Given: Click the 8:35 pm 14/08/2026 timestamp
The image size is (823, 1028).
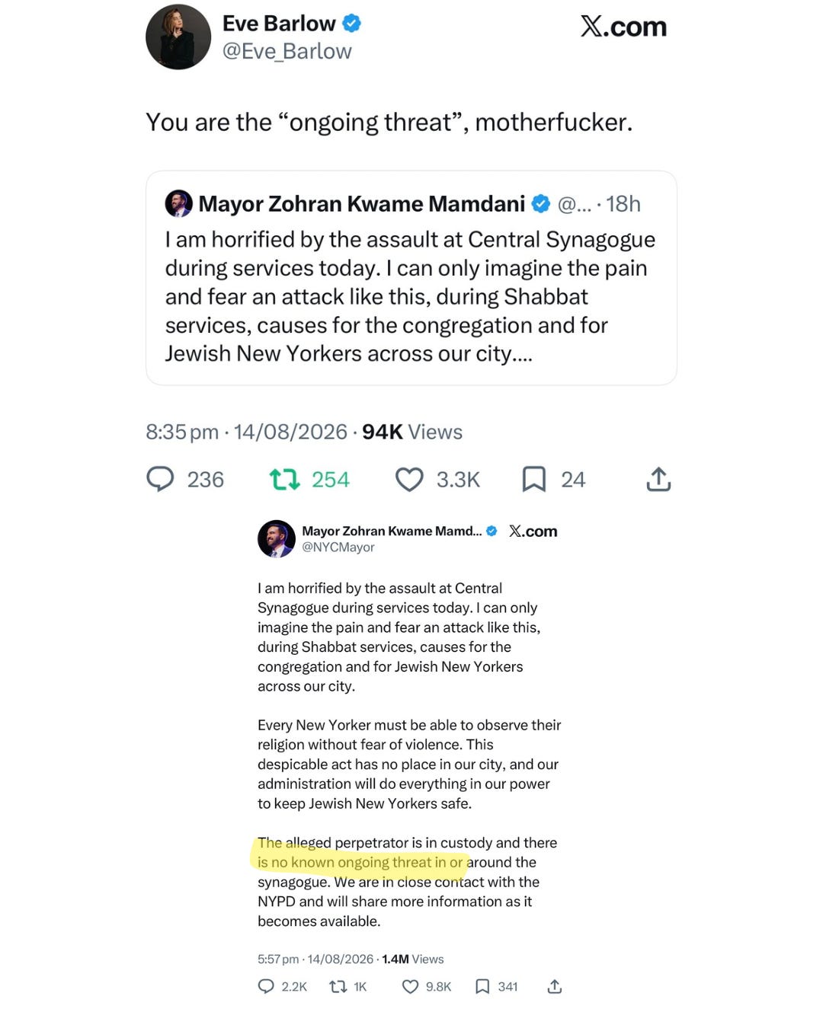Looking at the screenshot, I should (246, 432).
